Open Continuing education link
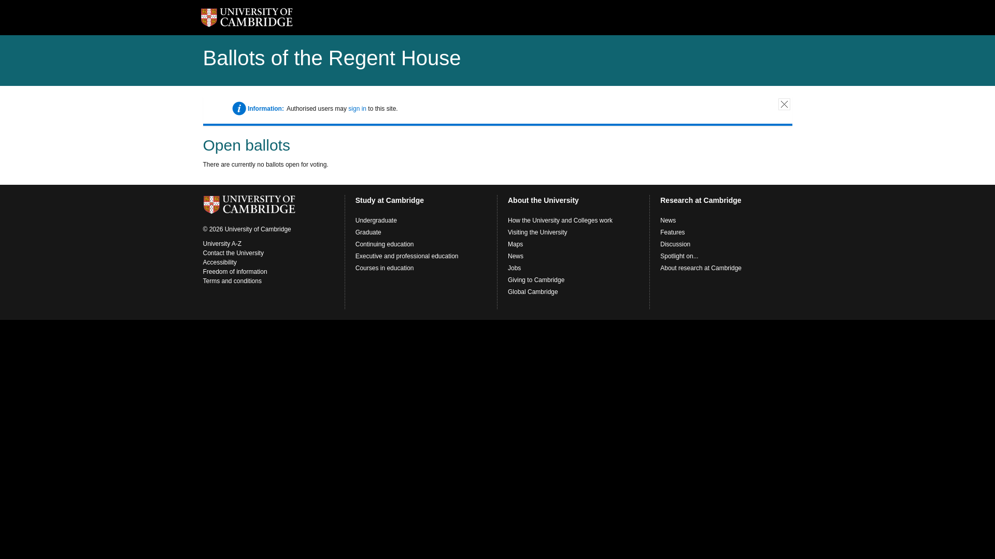995x559 pixels. pos(385,244)
